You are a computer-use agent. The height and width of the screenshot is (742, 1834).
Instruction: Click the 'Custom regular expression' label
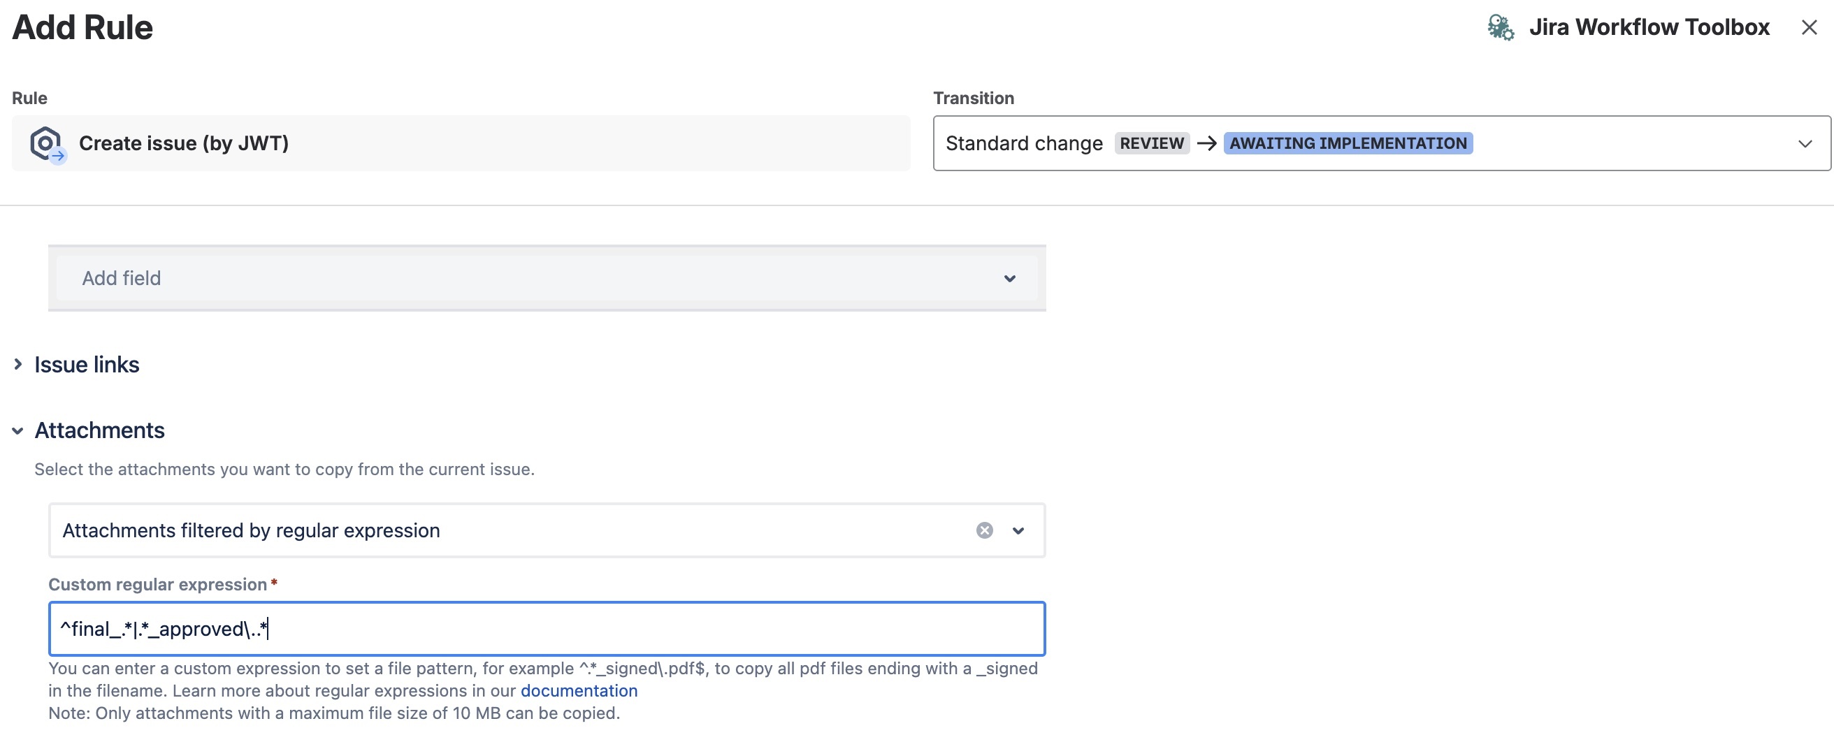coord(157,585)
